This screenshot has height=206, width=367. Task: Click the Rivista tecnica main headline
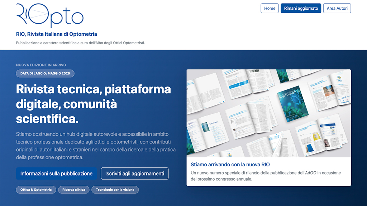click(93, 104)
